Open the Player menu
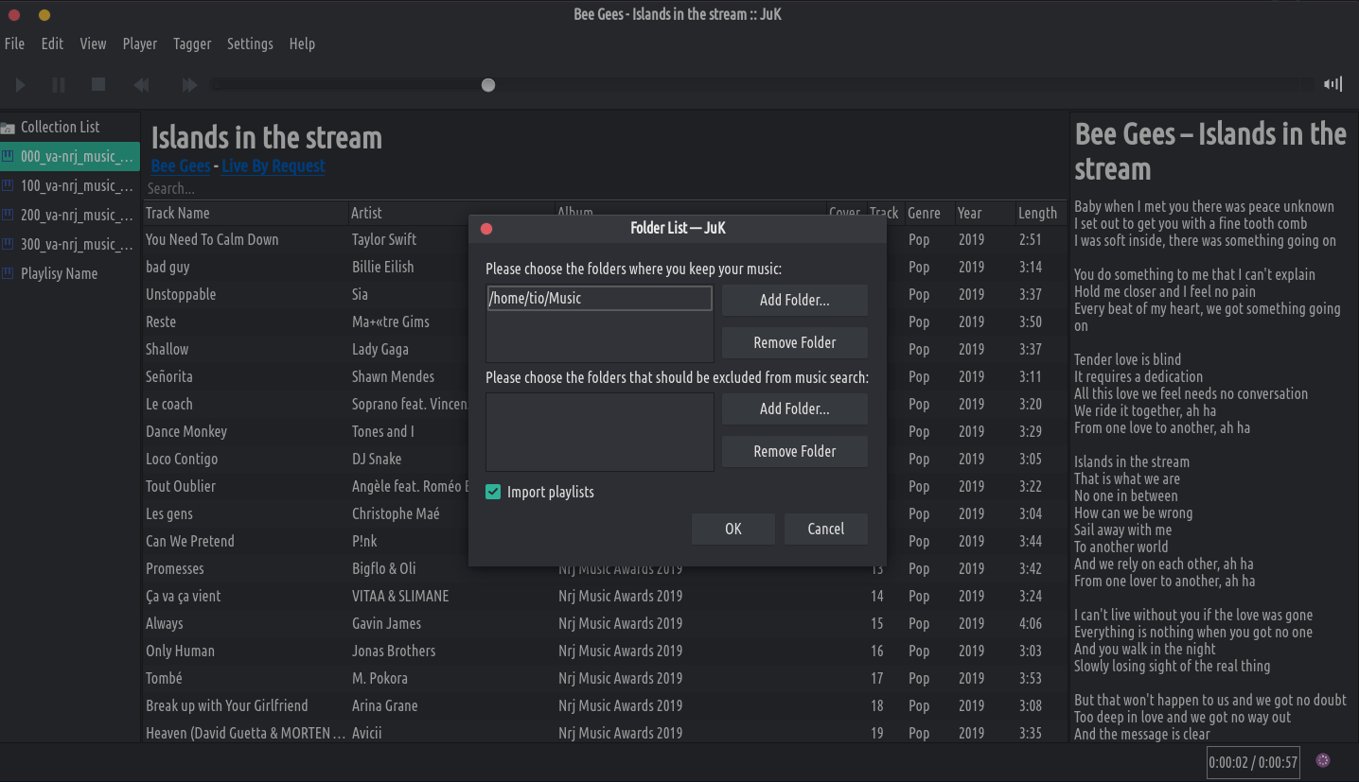This screenshot has width=1359, height=782. (140, 43)
